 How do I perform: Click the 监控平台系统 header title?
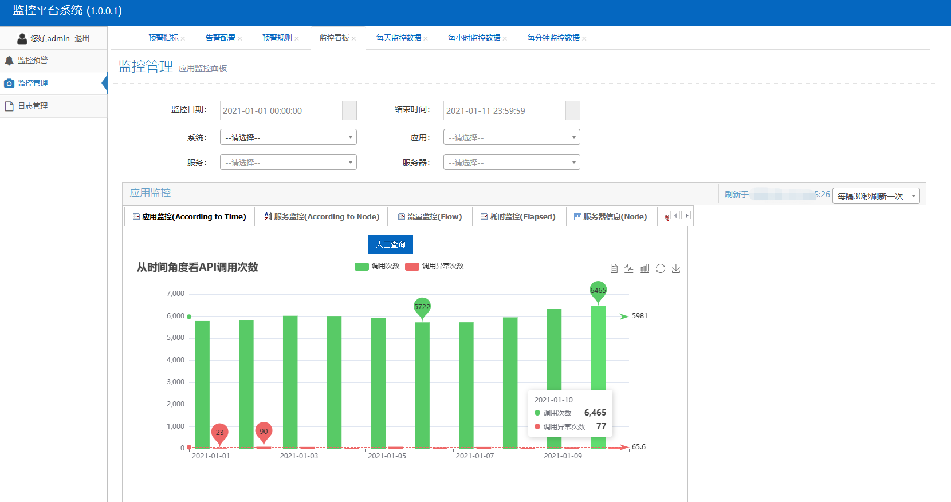point(67,11)
